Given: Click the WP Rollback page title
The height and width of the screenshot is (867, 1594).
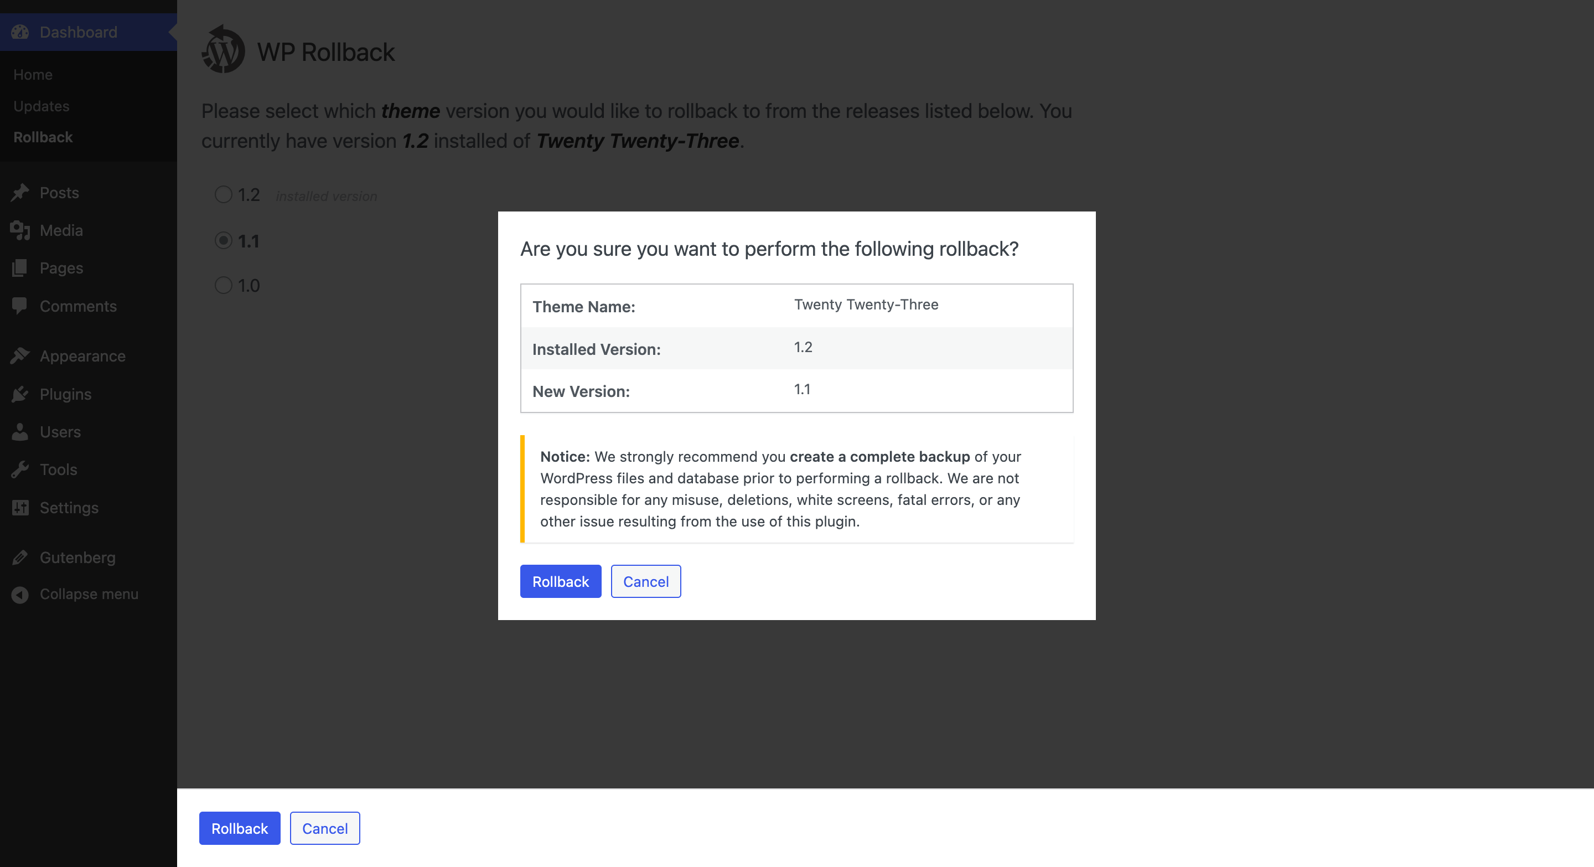Looking at the screenshot, I should (x=325, y=52).
